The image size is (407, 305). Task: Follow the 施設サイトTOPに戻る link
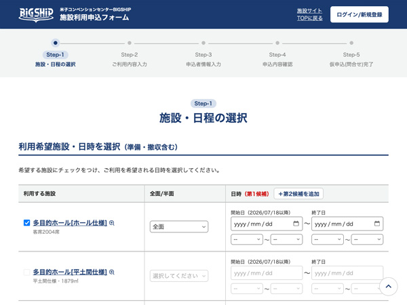point(310,14)
